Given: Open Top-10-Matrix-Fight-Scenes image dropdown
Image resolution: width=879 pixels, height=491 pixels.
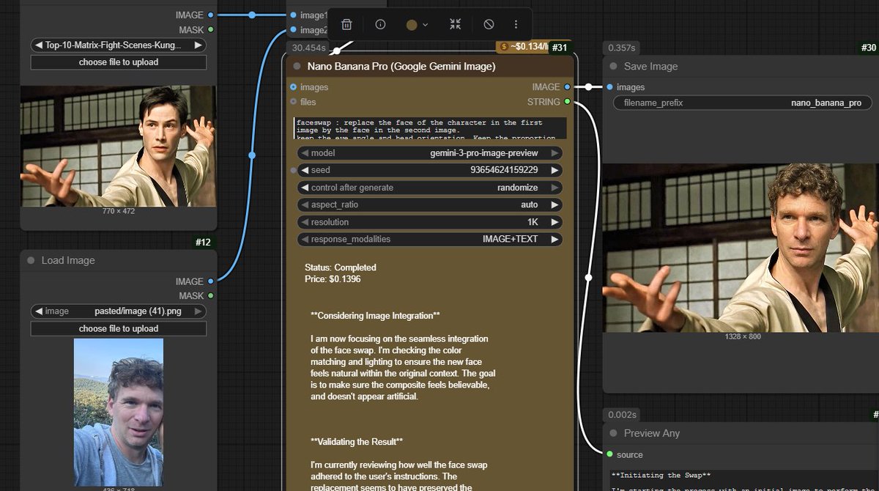Looking at the screenshot, I should (118, 45).
